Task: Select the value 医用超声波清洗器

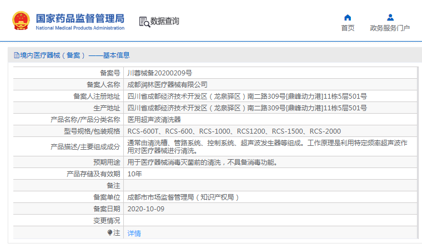Action: [154, 120]
